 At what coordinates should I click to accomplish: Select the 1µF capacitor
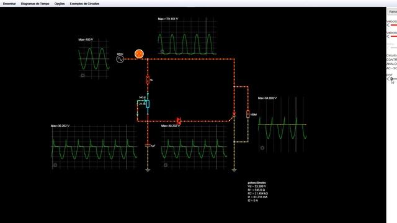point(148,146)
